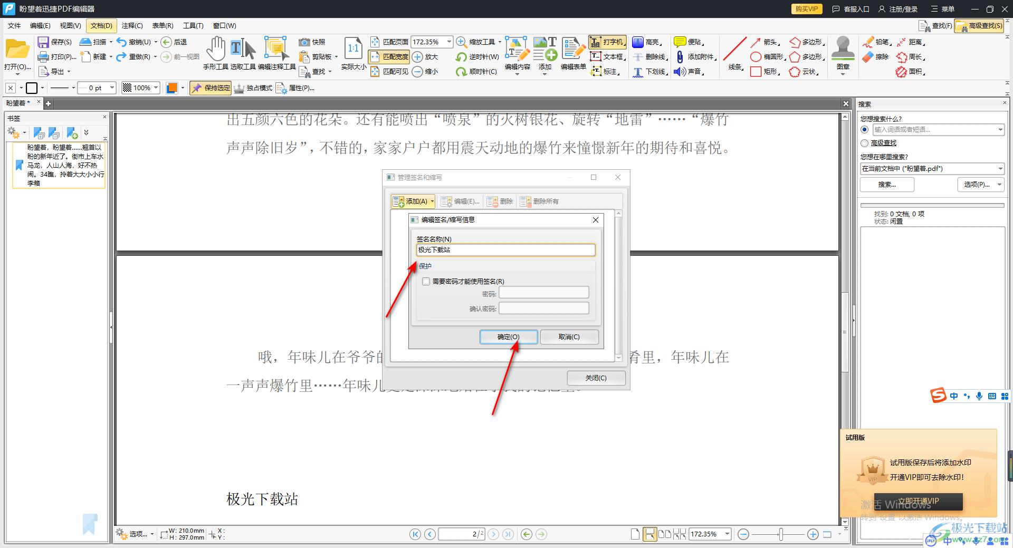Attach a file with Add Attachment
The image size is (1013, 548).
tap(696, 56)
